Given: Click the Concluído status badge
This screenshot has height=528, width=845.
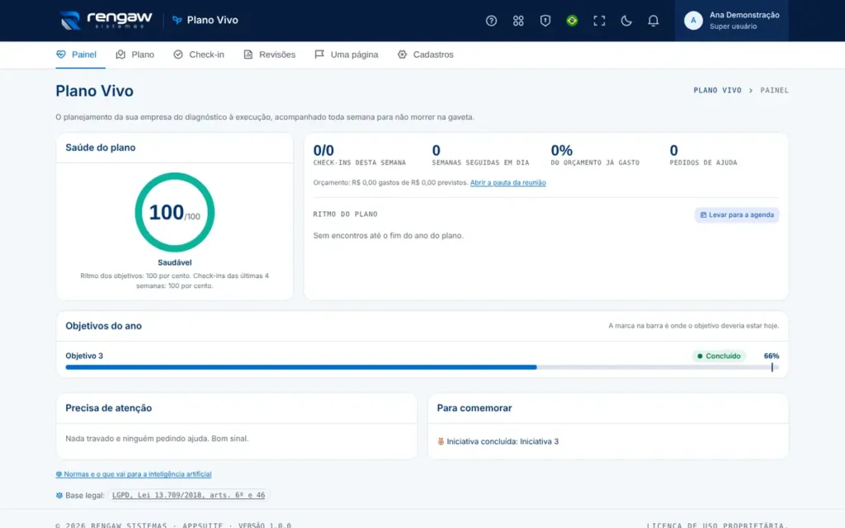Looking at the screenshot, I should coord(719,356).
